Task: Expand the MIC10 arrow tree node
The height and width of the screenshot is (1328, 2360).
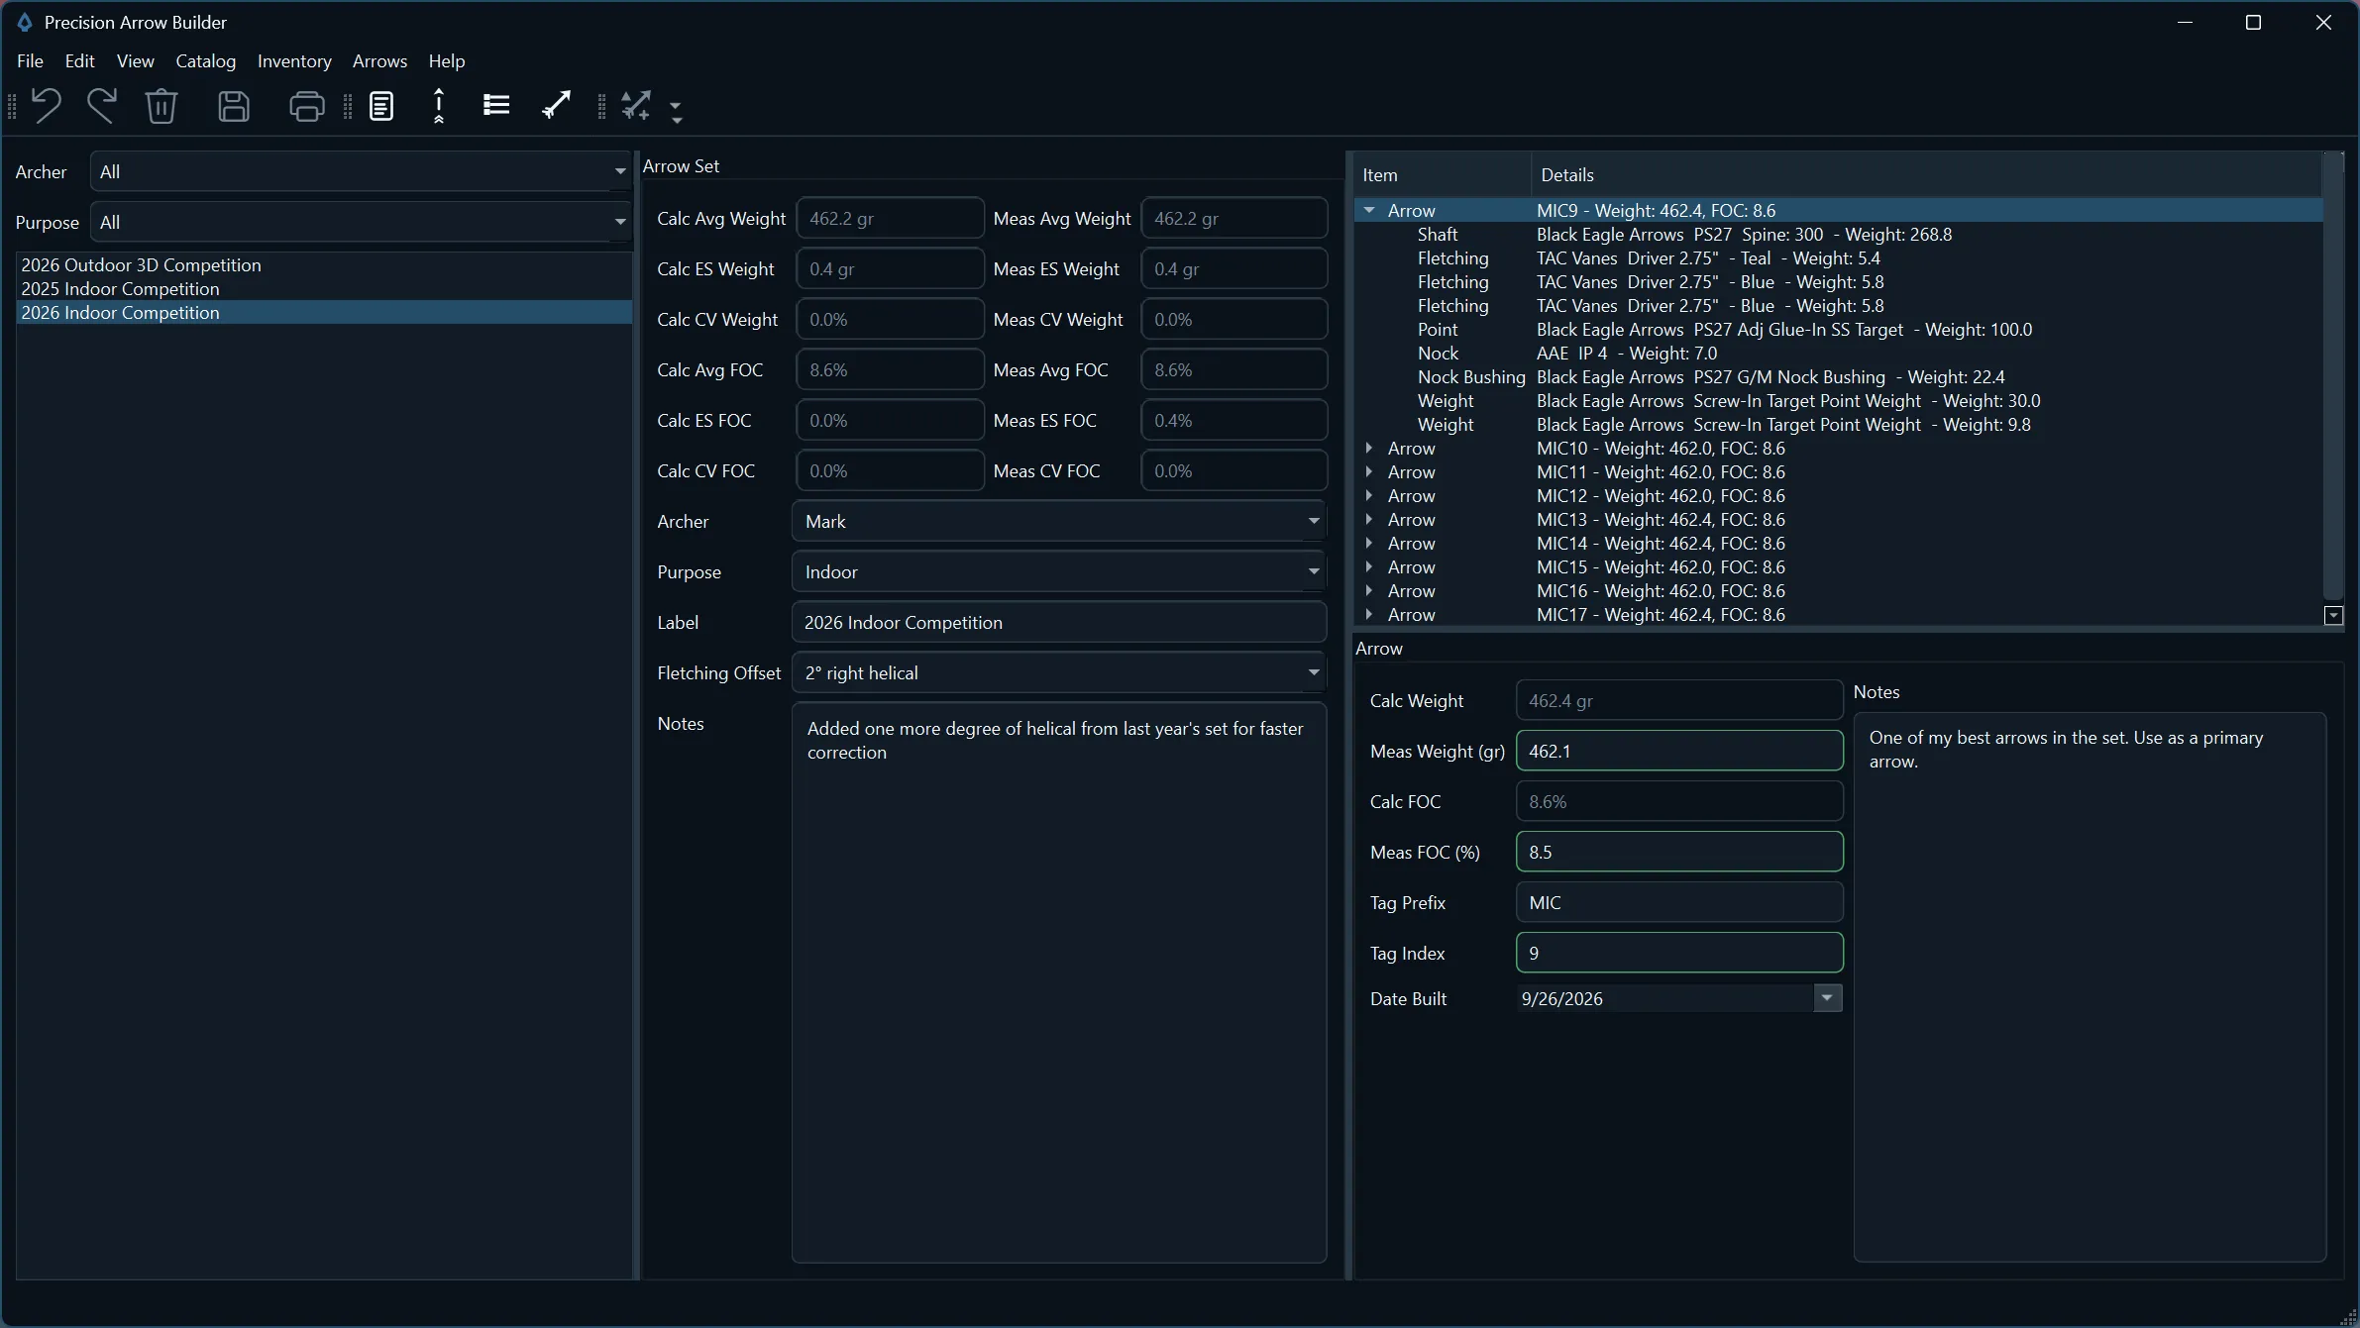Action: [x=1369, y=448]
